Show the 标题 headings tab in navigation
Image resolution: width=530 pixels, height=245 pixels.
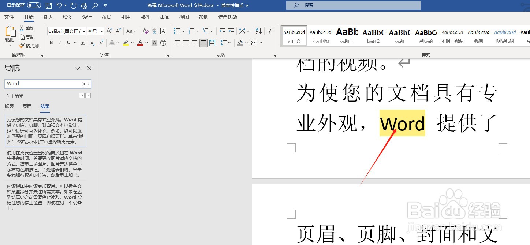pyautogui.click(x=9, y=107)
